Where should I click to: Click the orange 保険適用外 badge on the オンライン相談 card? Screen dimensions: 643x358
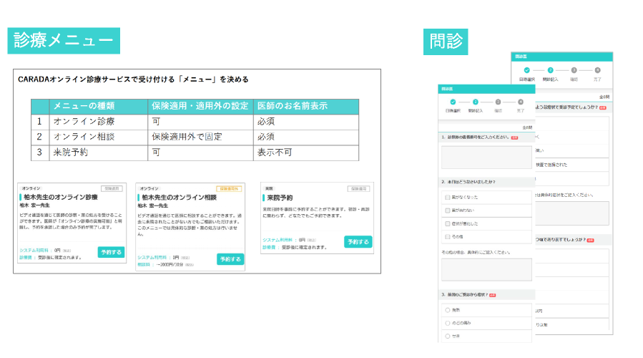click(230, 188)
